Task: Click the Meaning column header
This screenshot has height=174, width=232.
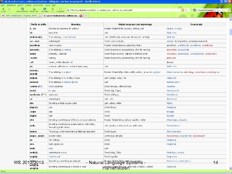Action: click(x=76, y=24)
